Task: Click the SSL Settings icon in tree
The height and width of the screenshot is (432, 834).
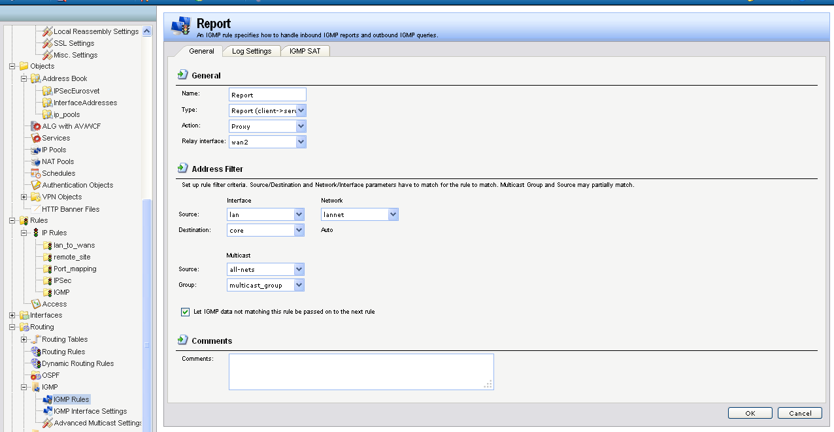Action: point(47,43)
